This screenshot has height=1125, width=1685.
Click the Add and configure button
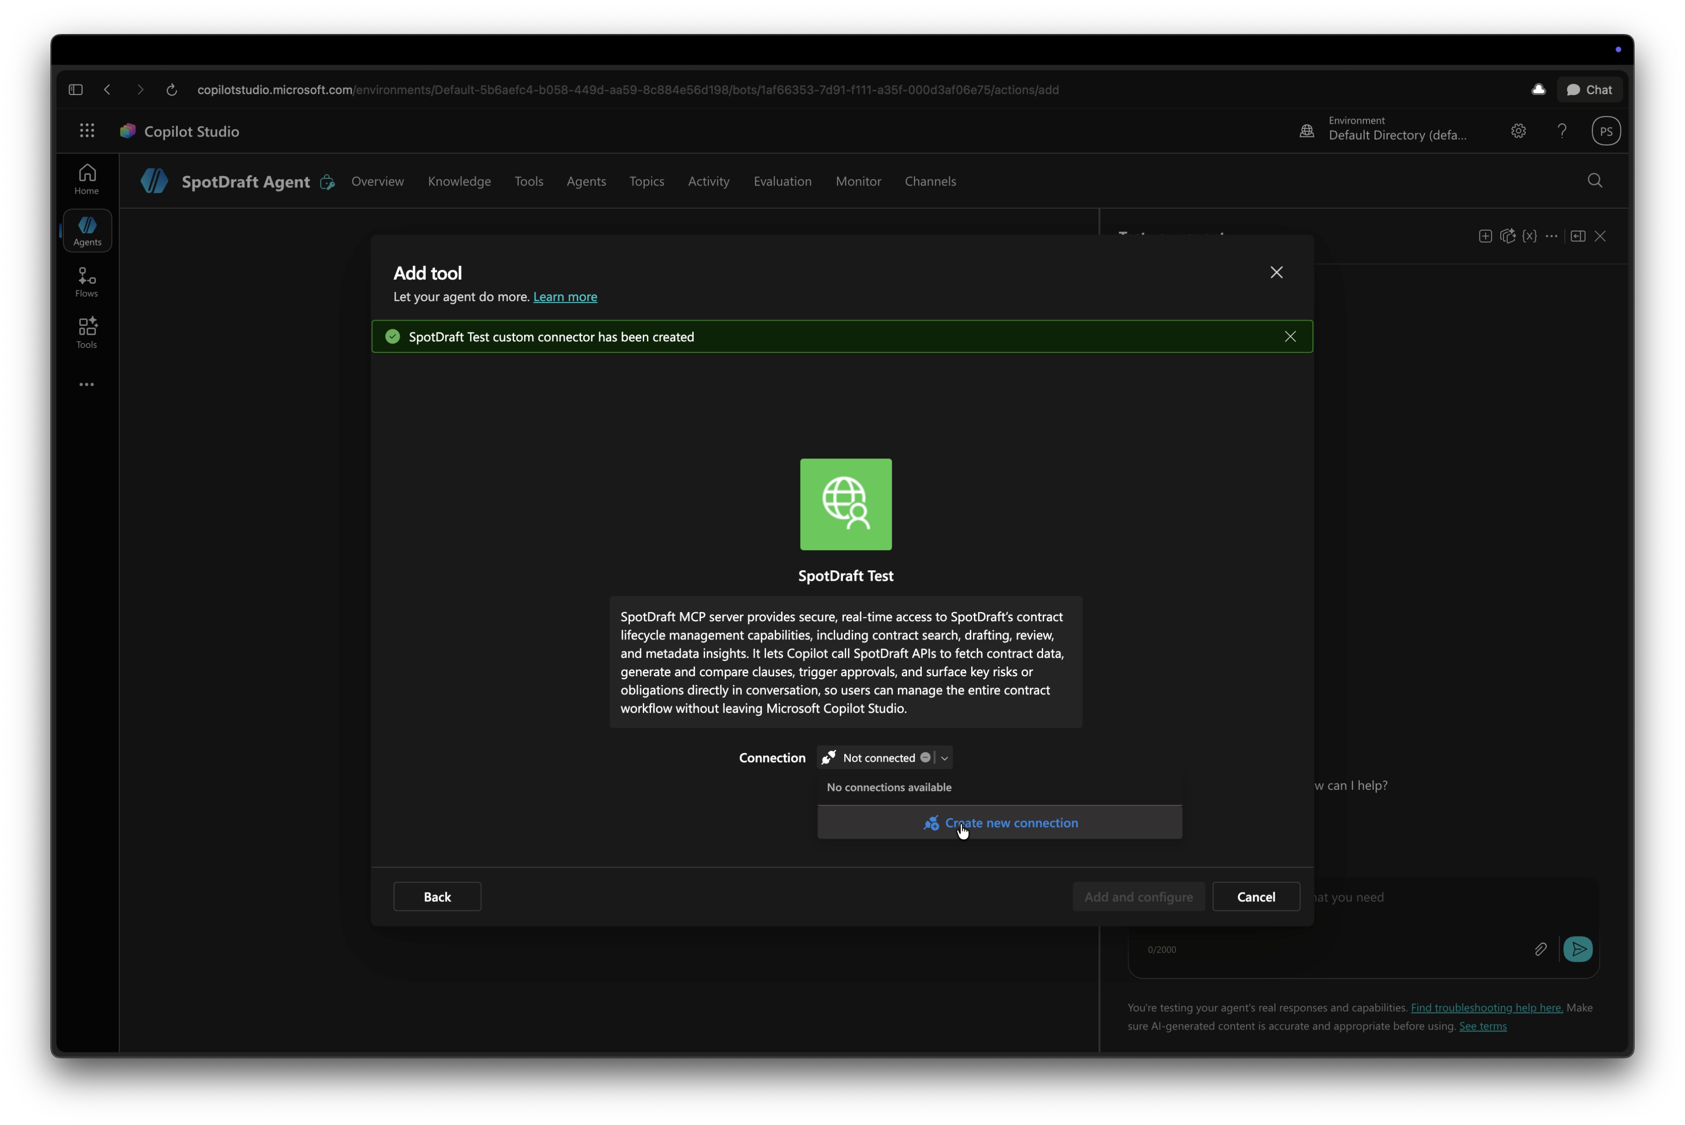click(1138, 897)
